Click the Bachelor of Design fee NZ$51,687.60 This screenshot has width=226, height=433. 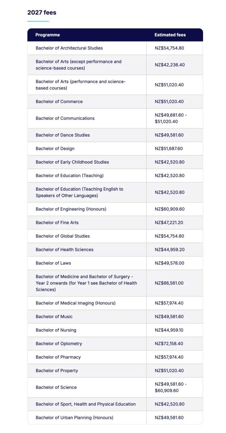point(169,149)
